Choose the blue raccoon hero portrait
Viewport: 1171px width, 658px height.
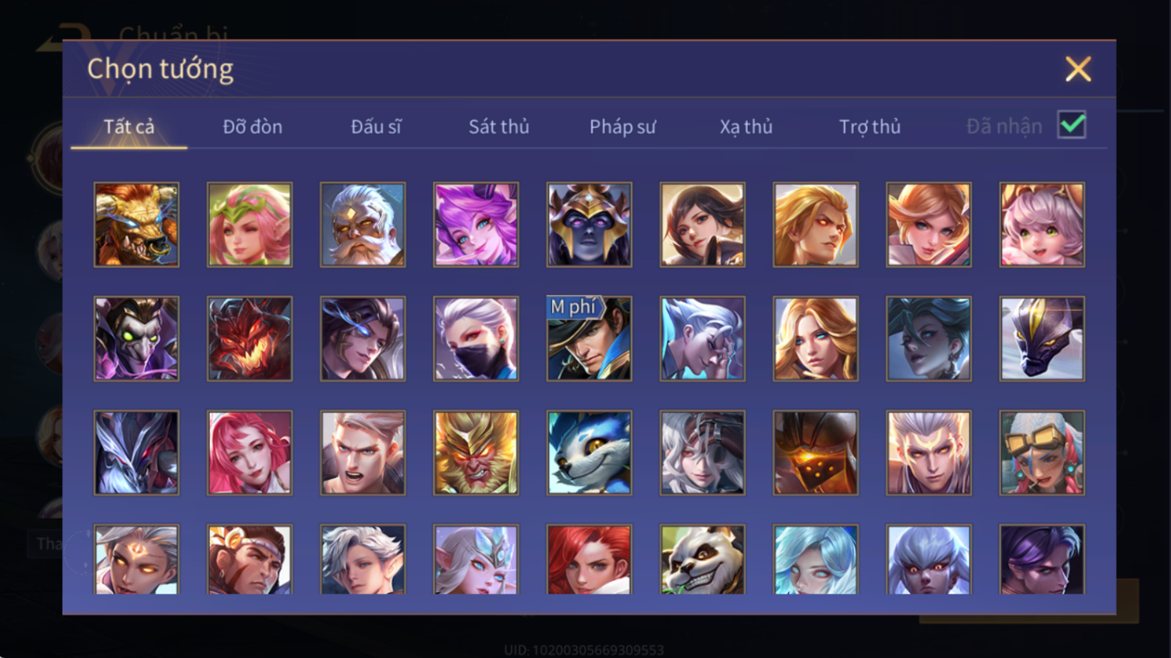coord(589,453)
